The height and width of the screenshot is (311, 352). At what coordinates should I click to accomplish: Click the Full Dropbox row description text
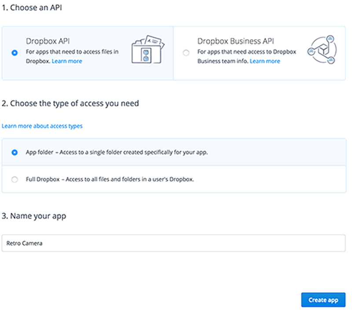(110, 179)
